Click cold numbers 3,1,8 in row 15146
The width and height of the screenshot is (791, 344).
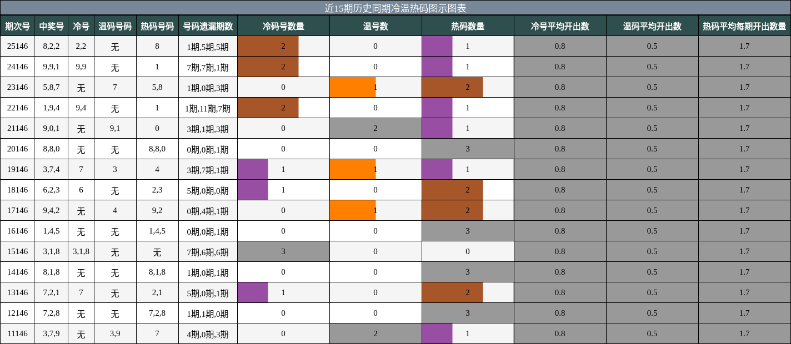81,251
